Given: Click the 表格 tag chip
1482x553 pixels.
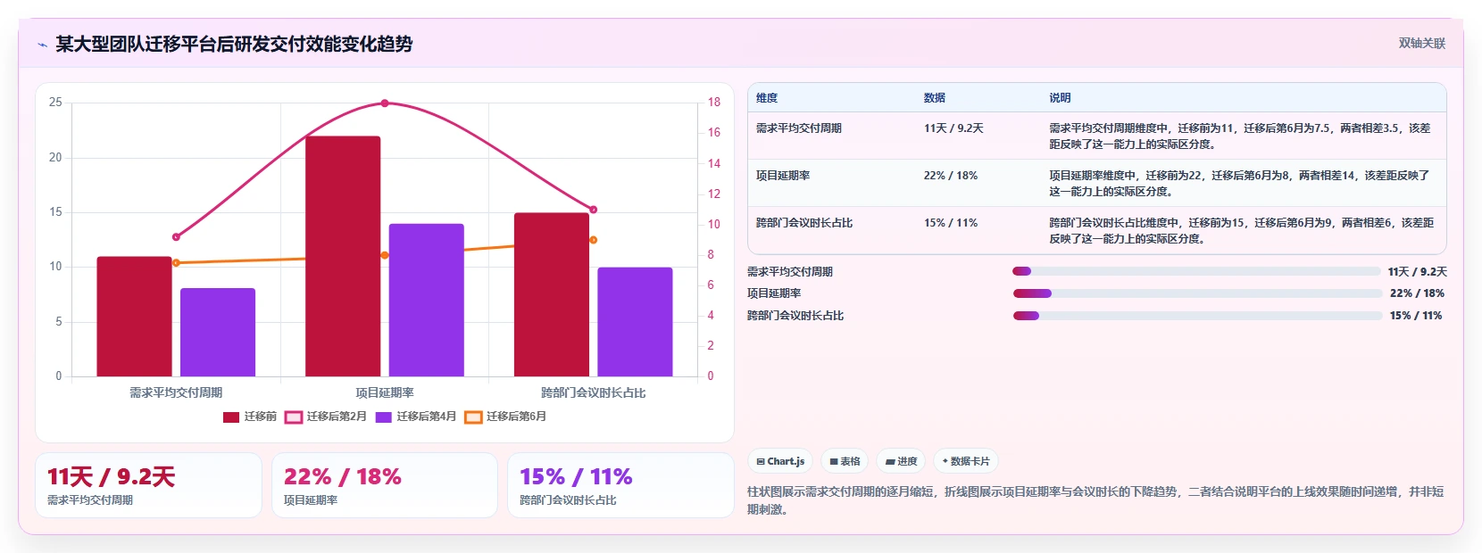Looking at the screenshot, I should [x=845, y=461].
